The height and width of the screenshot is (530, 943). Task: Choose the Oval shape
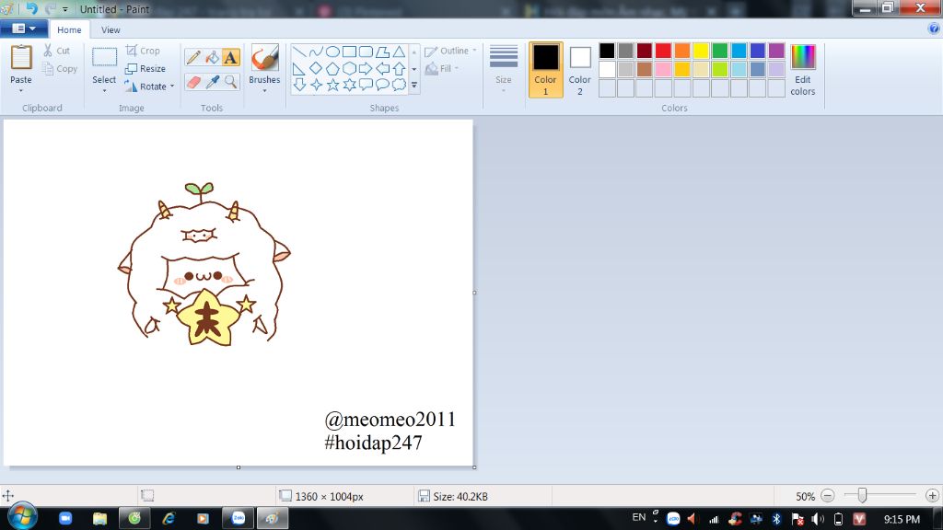tap(332, 52)
